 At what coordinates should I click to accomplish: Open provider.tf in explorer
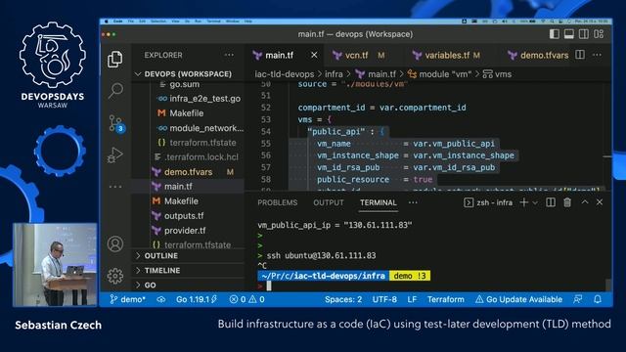click(x=185, y=231)
